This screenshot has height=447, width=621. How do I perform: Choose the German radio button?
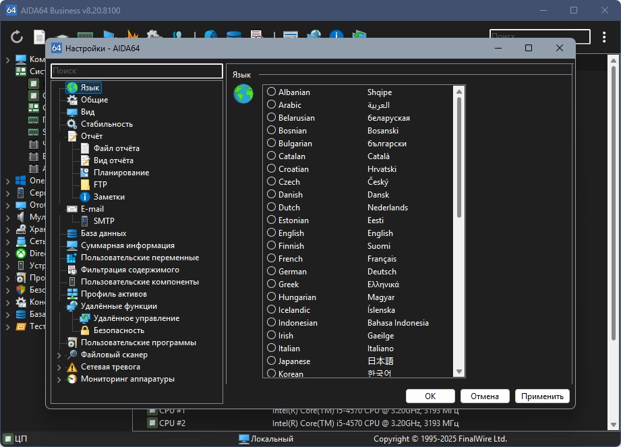click(271, 271)
